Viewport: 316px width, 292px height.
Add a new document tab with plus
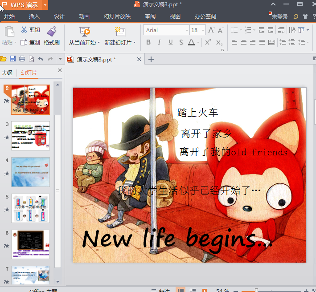click(x=151, y=59)
